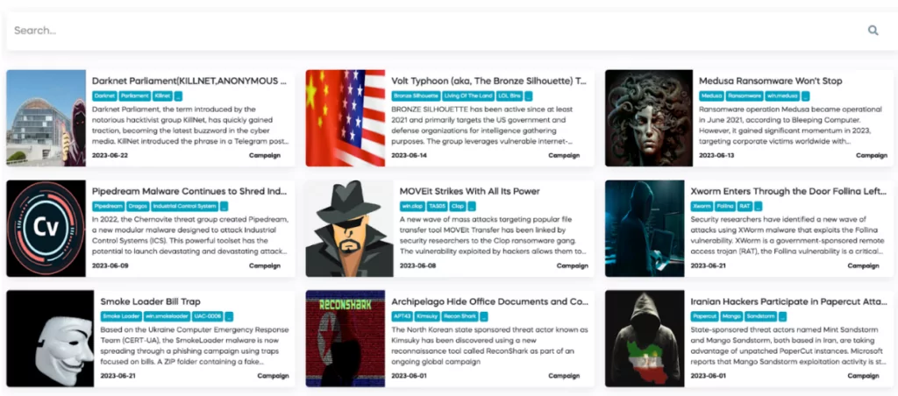This screenshot has height=396, width=898.
Task: Expand more tags on Darknet Parliament card
Action: pos(178,96)
